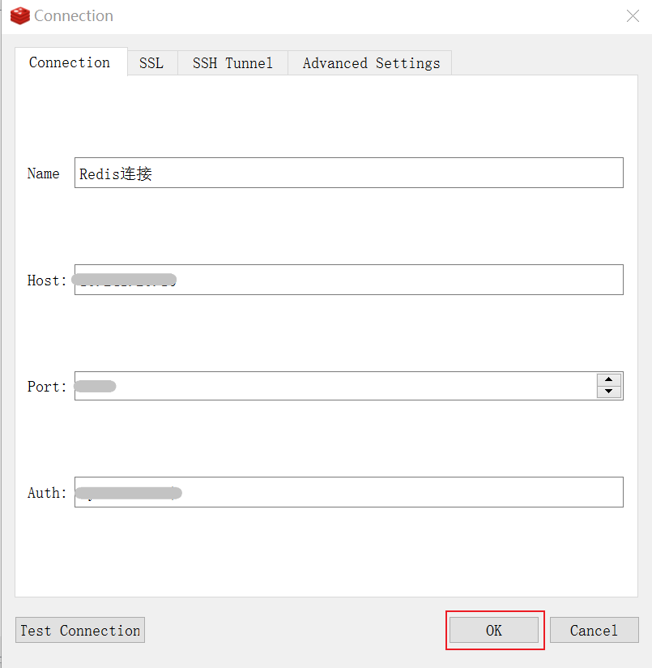Viewport: 652px width, 668px height.
Task: Open the SSH Tunnel tab
Action: (x=232, y=63)
